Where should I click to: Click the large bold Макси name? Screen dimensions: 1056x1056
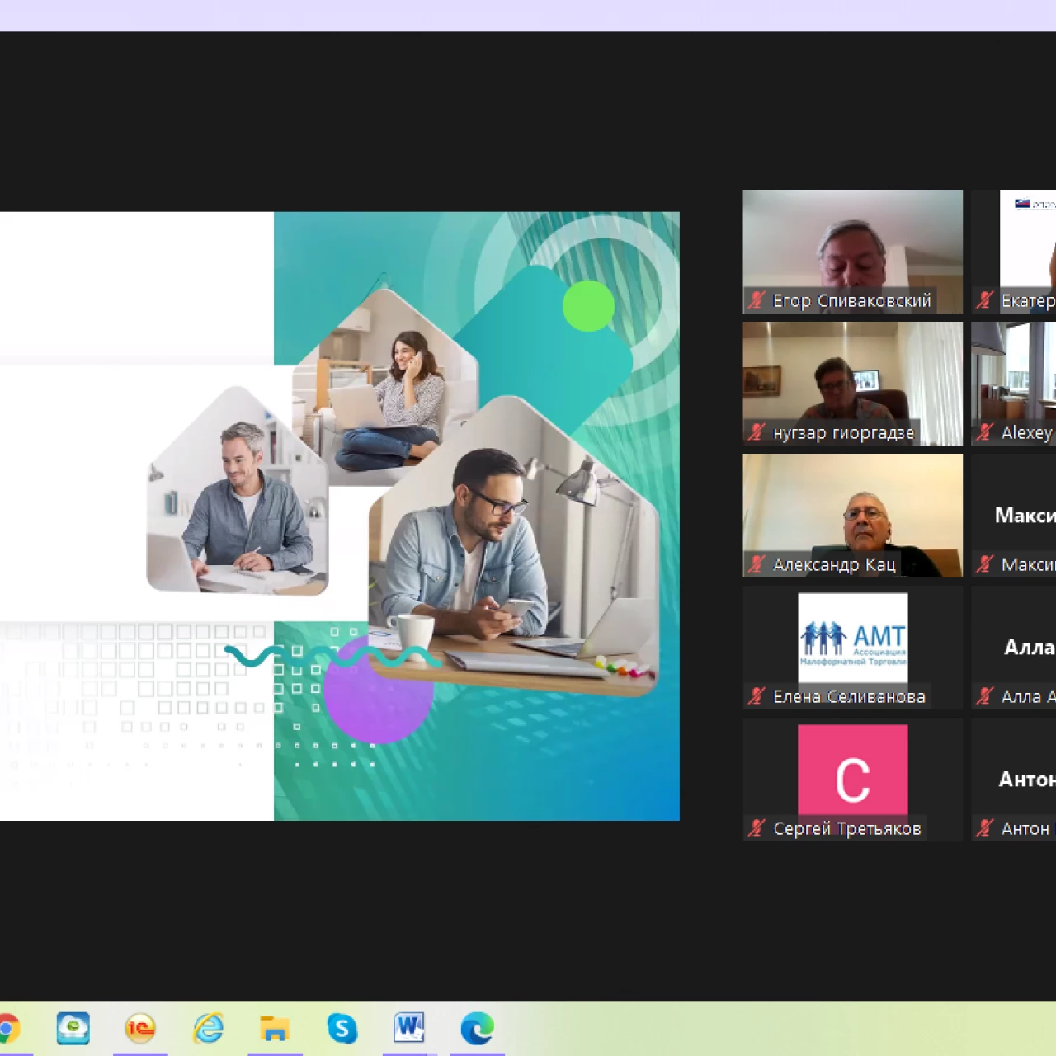click(1025, 516)
